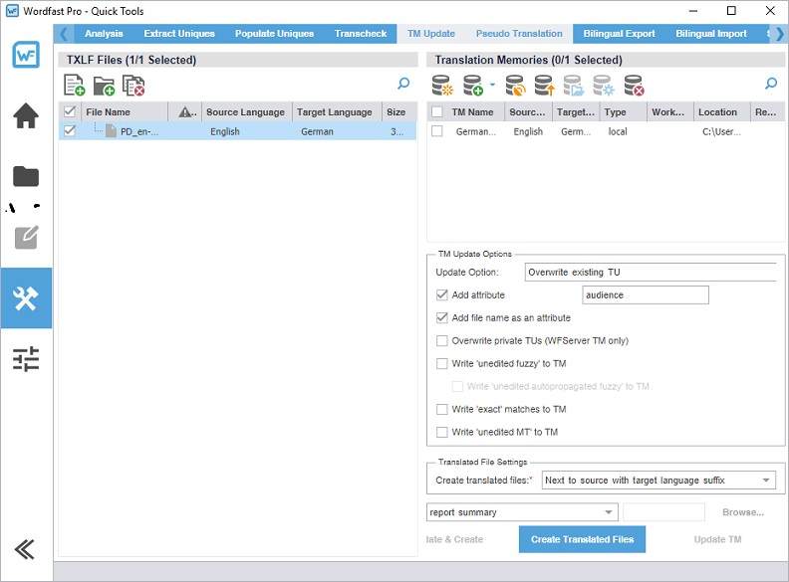
Task: Click the add file icon in TXLF Files
Action: (74, 86)
